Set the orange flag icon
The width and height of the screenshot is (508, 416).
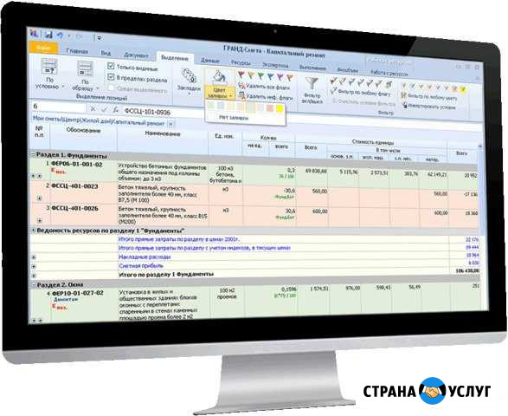(251, 75)
